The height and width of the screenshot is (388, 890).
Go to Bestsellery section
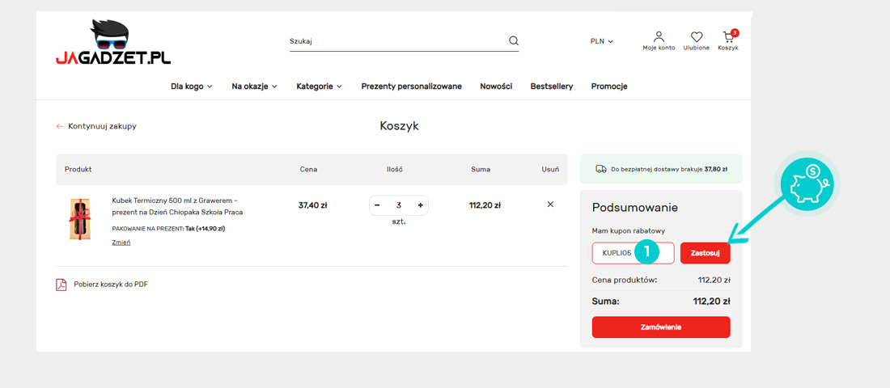pyautogui.click(x=551, y=86)
